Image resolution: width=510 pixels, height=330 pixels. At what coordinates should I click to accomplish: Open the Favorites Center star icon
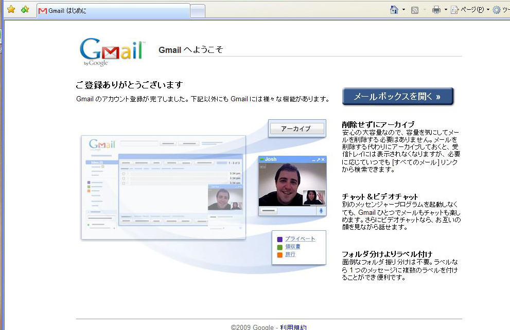click(11, 9)
